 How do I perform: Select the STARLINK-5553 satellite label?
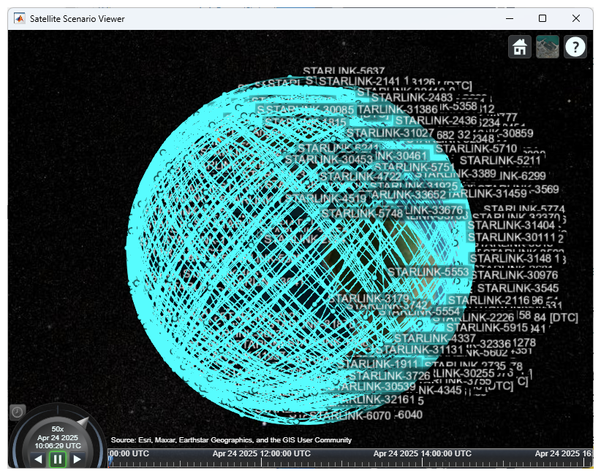tap(428, 272)
